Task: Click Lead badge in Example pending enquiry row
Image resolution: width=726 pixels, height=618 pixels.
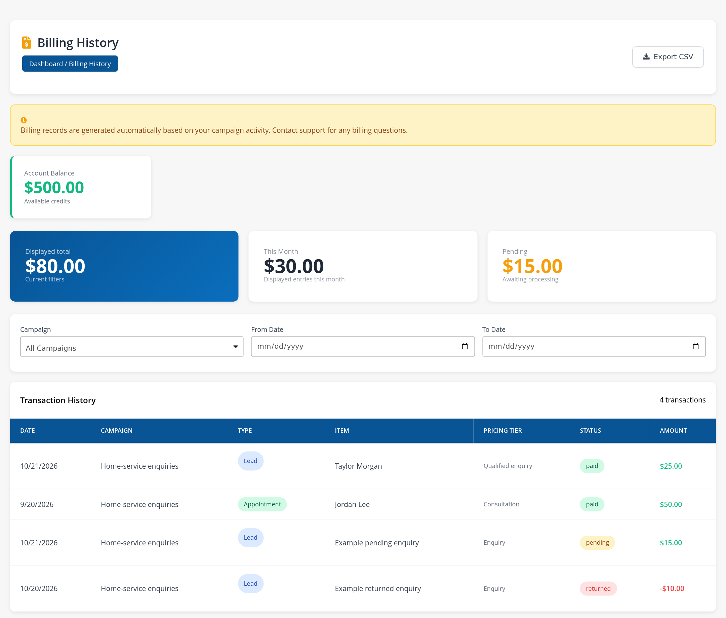Action: [251, 537]
